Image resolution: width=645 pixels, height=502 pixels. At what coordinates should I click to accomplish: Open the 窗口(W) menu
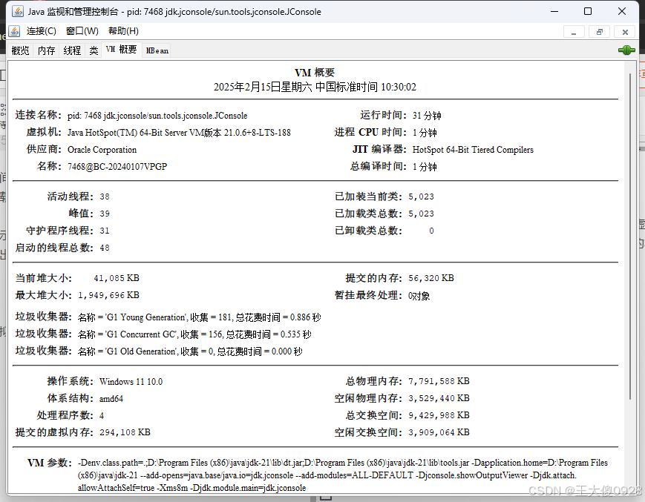(82, 30)
